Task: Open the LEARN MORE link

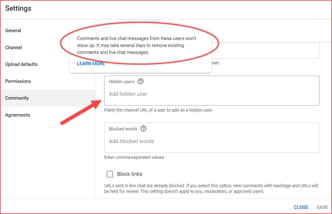Action: pyautogui.click(x=91, y=63)
